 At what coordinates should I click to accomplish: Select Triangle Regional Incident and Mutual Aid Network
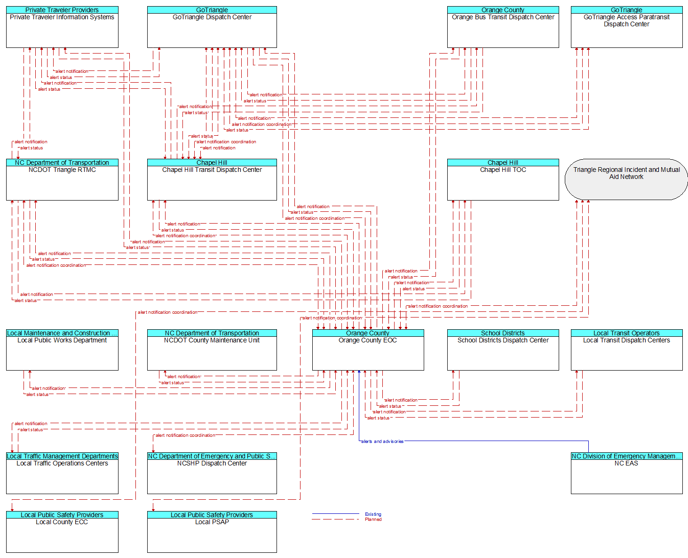(x=626, y=179)
